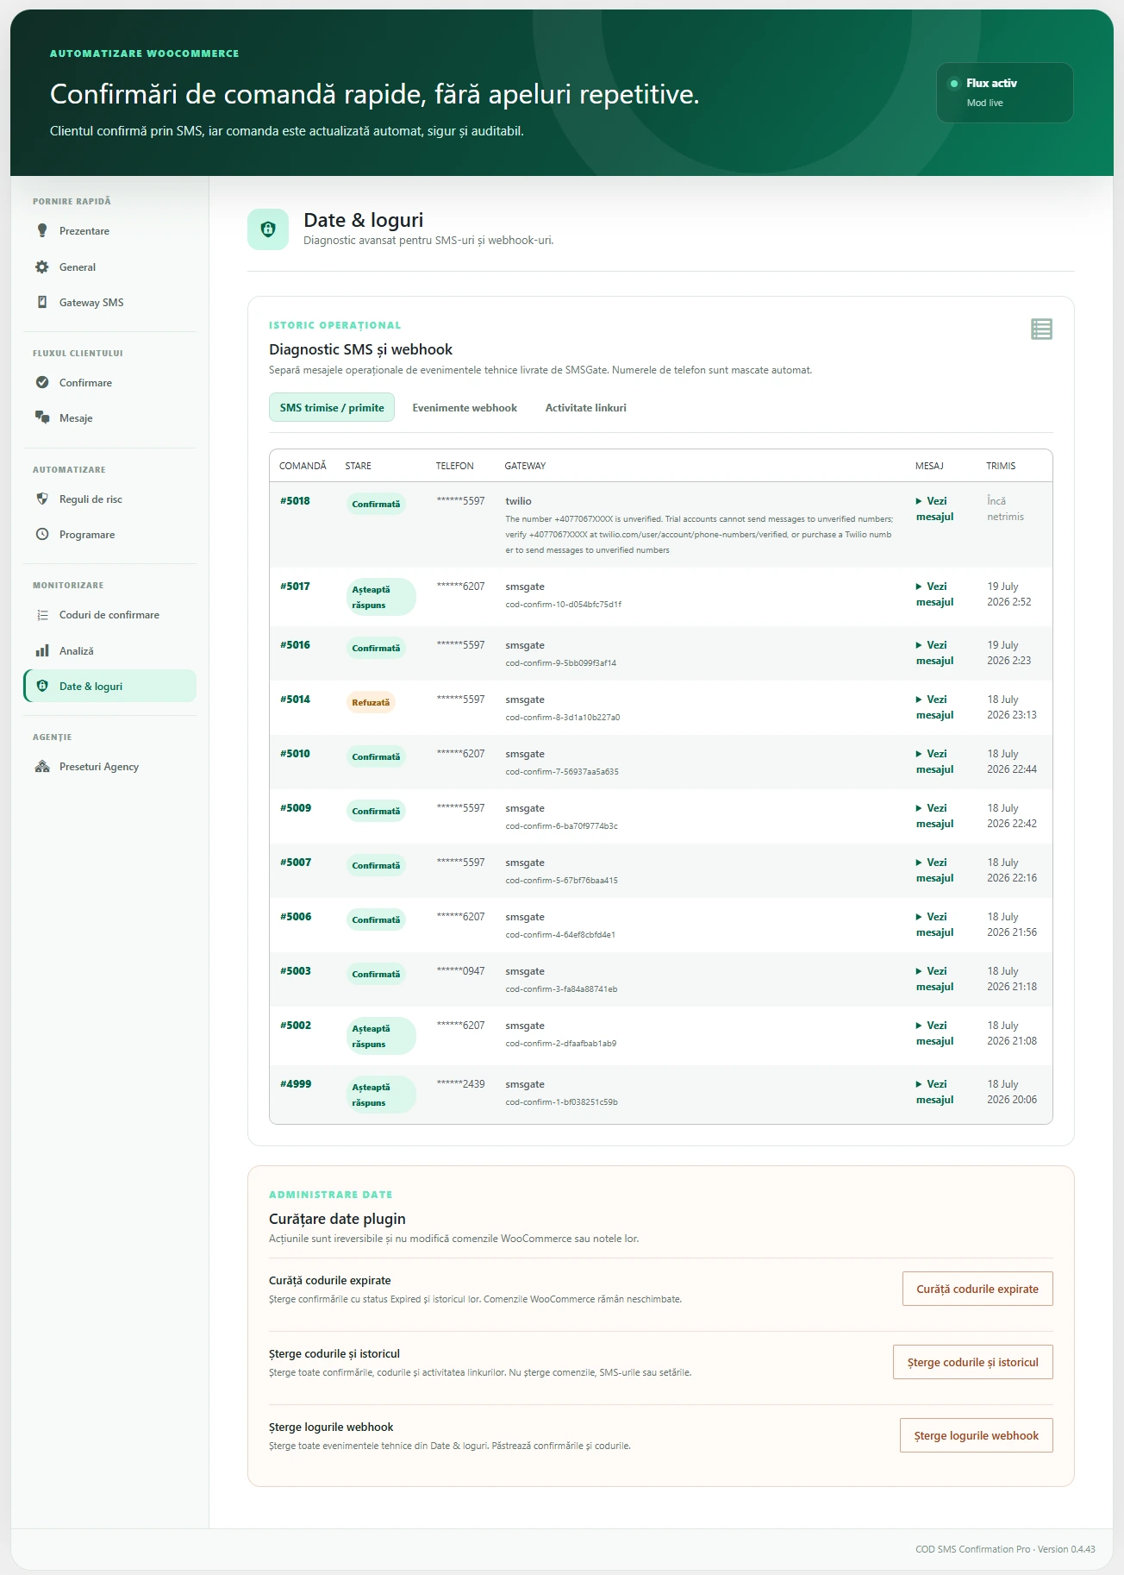Open Mesaje via chat bubbles icon
The width and height of the screenshot is (1124, 1575).
[x=42, y=417]
